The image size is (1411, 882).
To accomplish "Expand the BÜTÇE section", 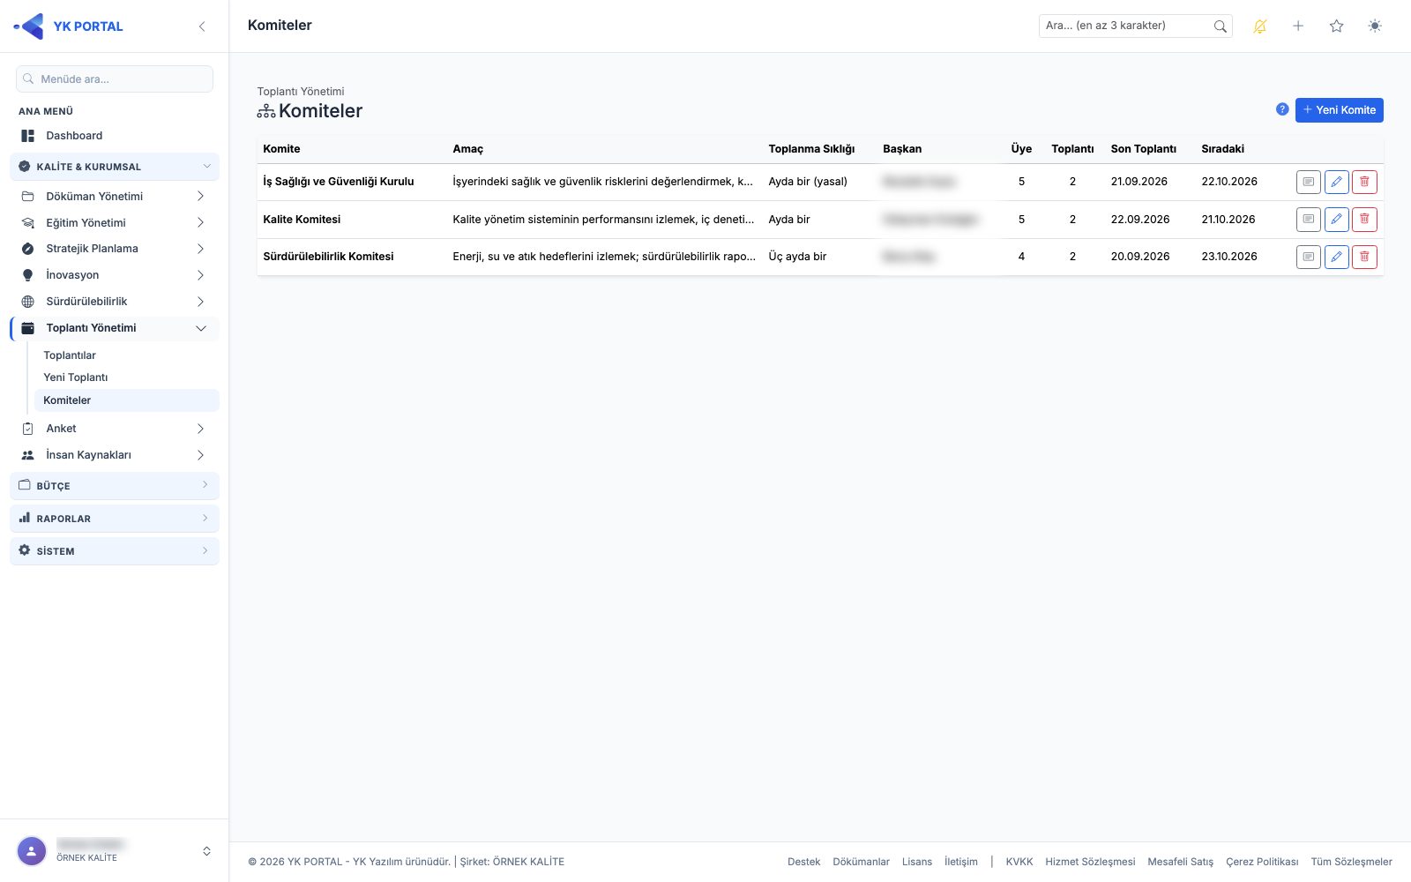I will point(115,486).
